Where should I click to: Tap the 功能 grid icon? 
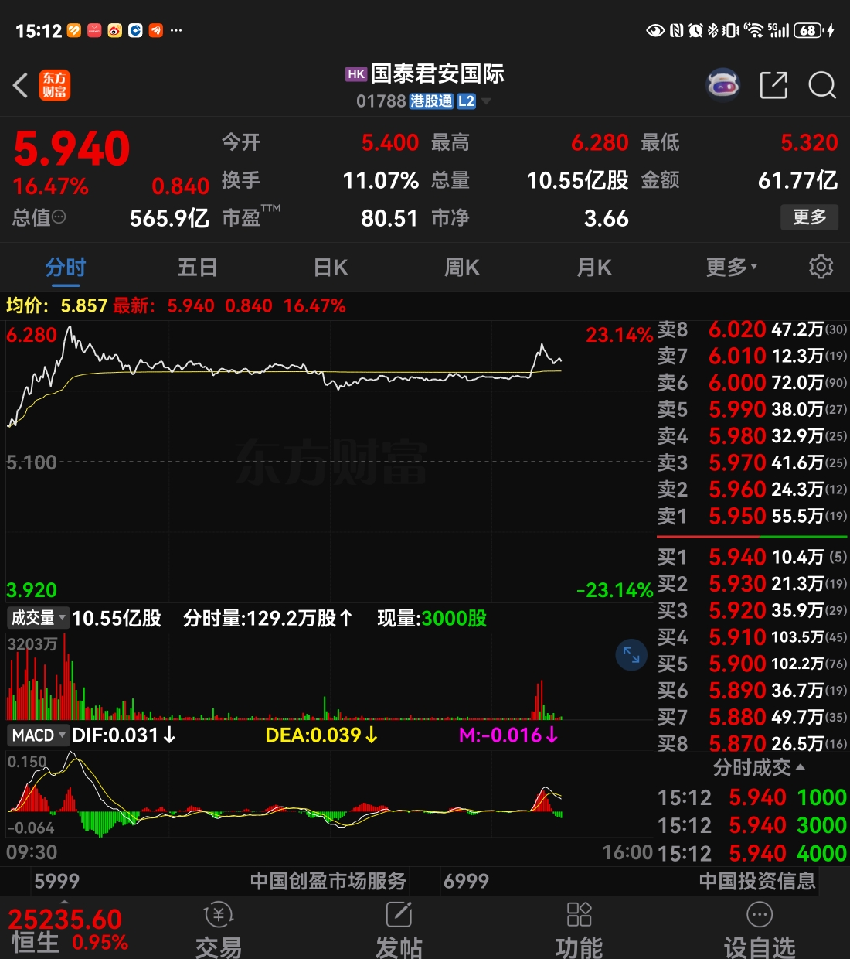[579, 915]
